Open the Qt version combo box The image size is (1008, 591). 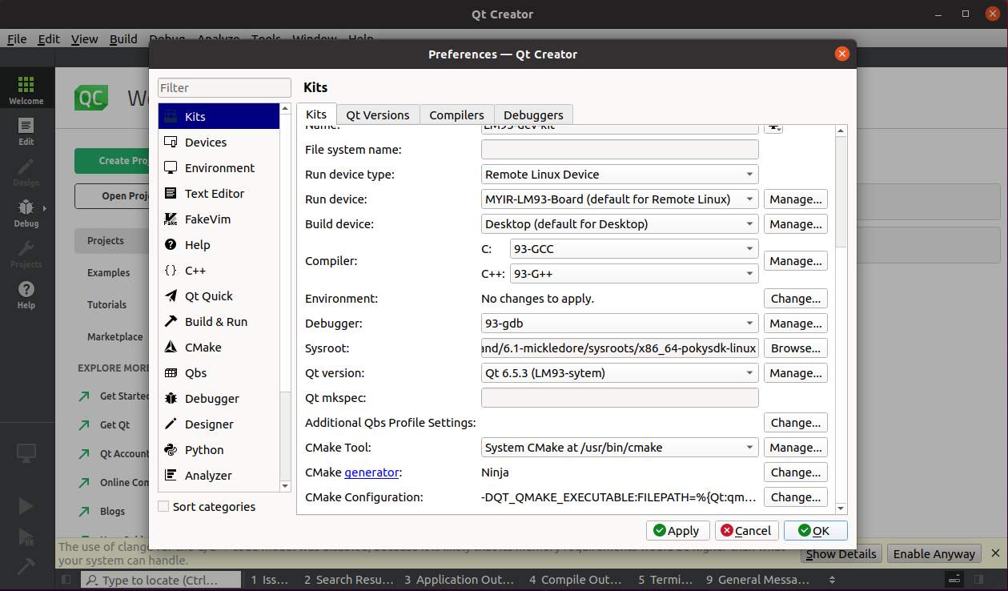[x=620, y=373]
